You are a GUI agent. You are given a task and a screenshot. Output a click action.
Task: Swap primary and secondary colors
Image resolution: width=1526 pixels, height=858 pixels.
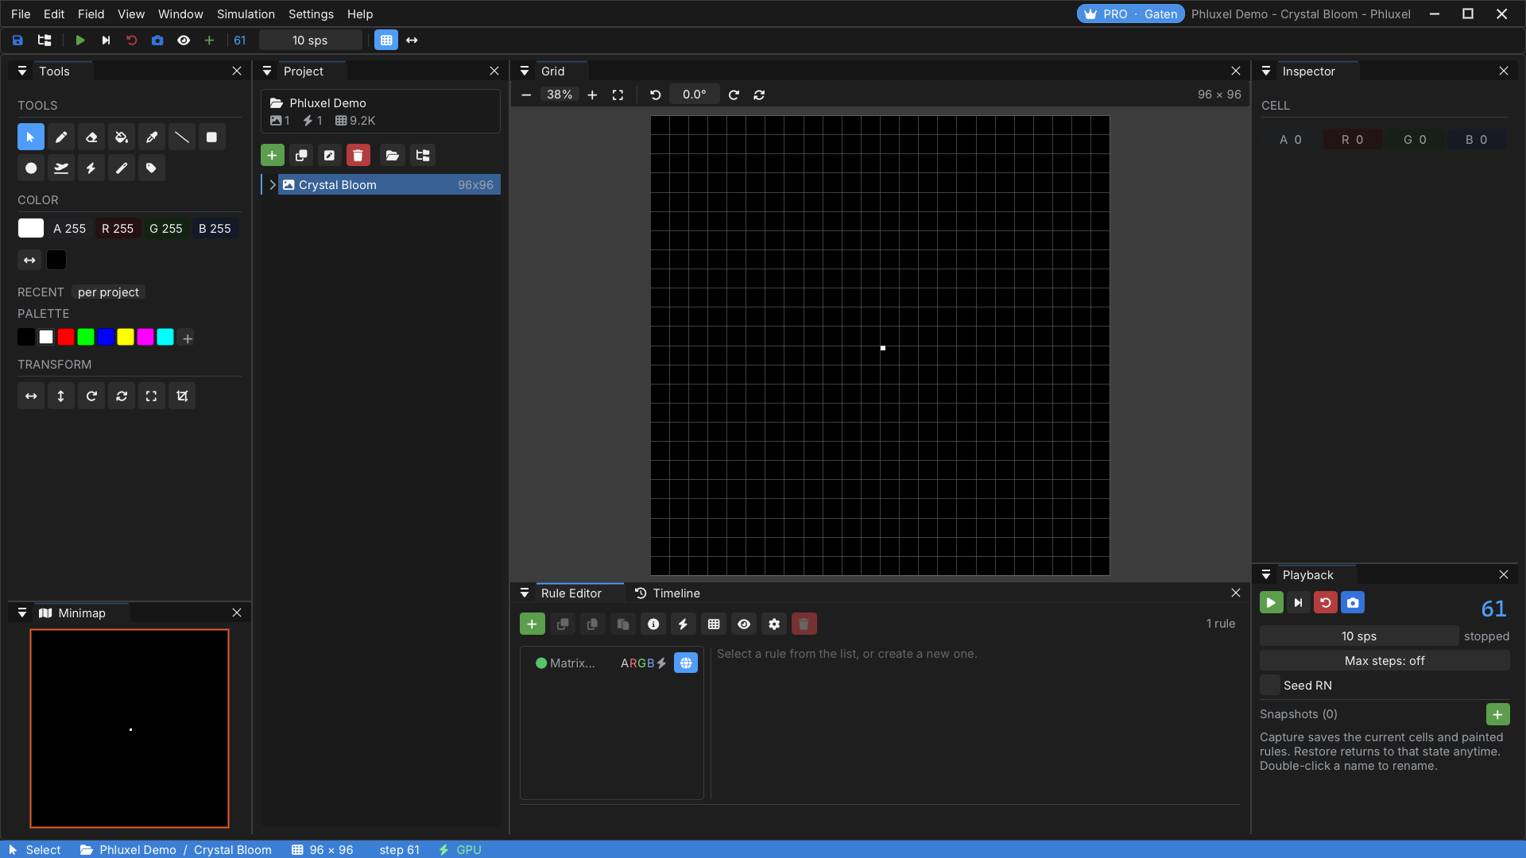(x=29, y=260)
